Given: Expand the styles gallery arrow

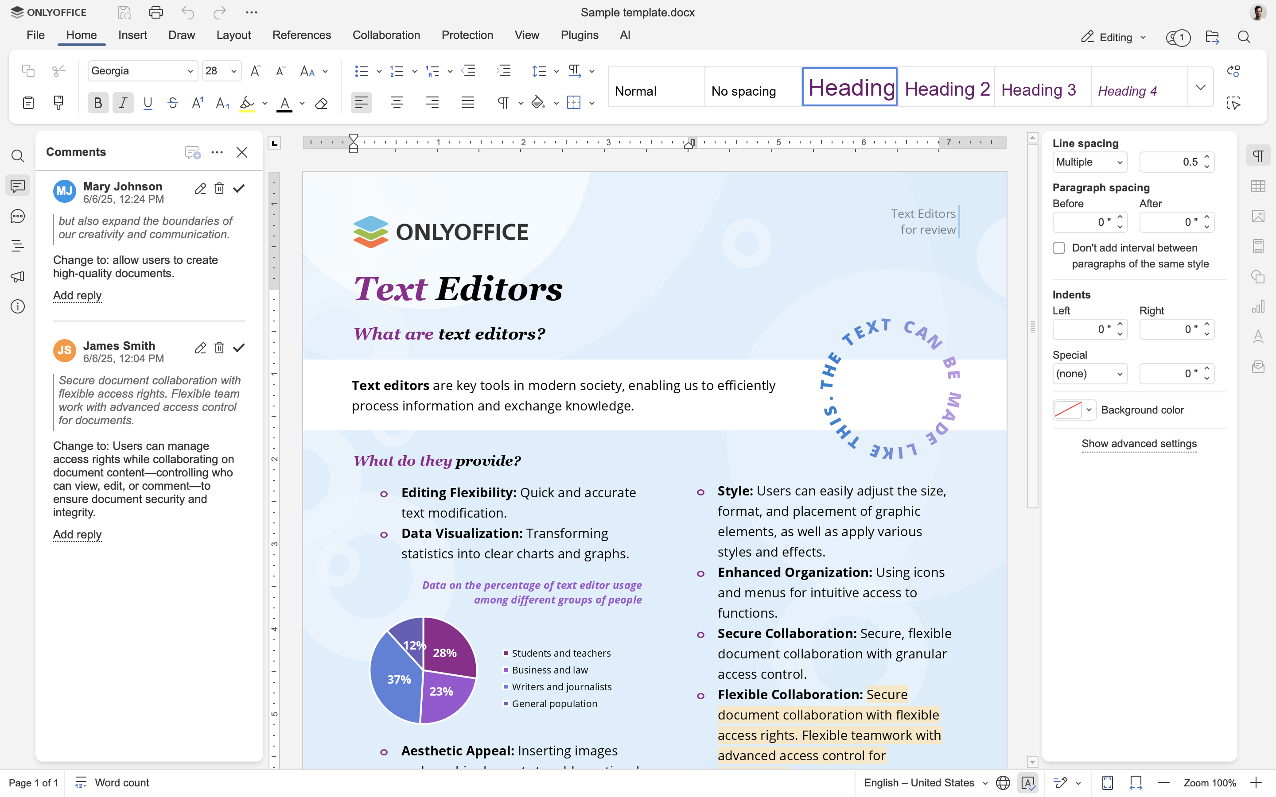Looking at the screenshot, I should click(x=1201, y=87).
